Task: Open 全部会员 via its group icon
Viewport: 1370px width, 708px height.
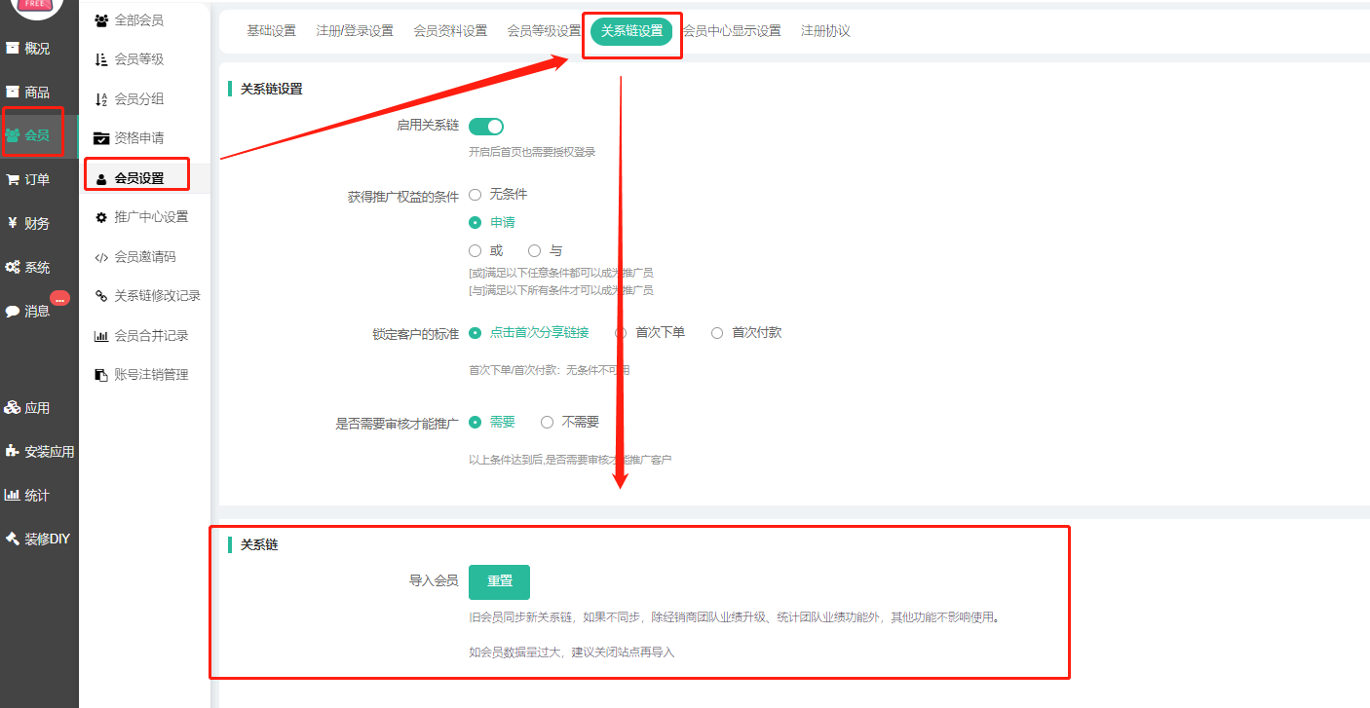Action: (x=101, y=20)
